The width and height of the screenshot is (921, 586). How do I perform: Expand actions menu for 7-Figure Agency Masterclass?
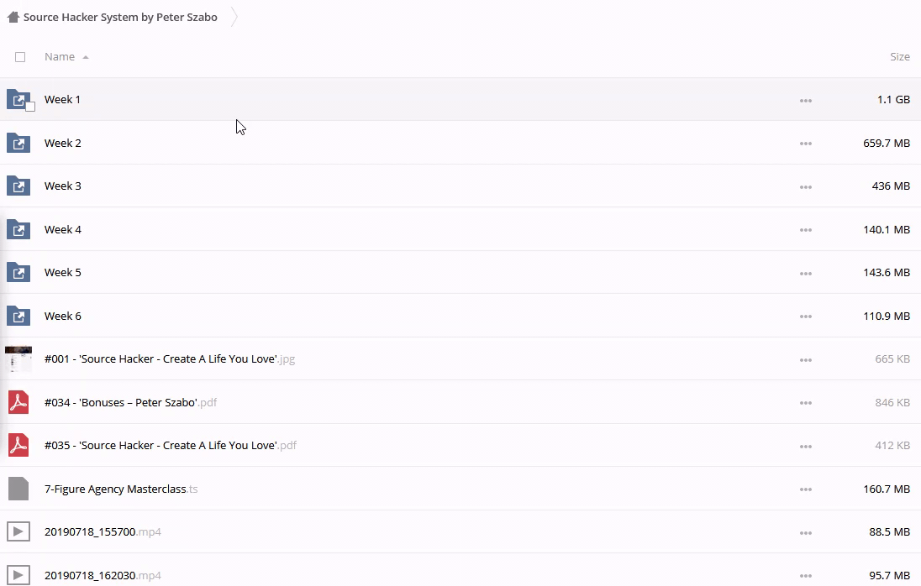click(x=805, y=489)
